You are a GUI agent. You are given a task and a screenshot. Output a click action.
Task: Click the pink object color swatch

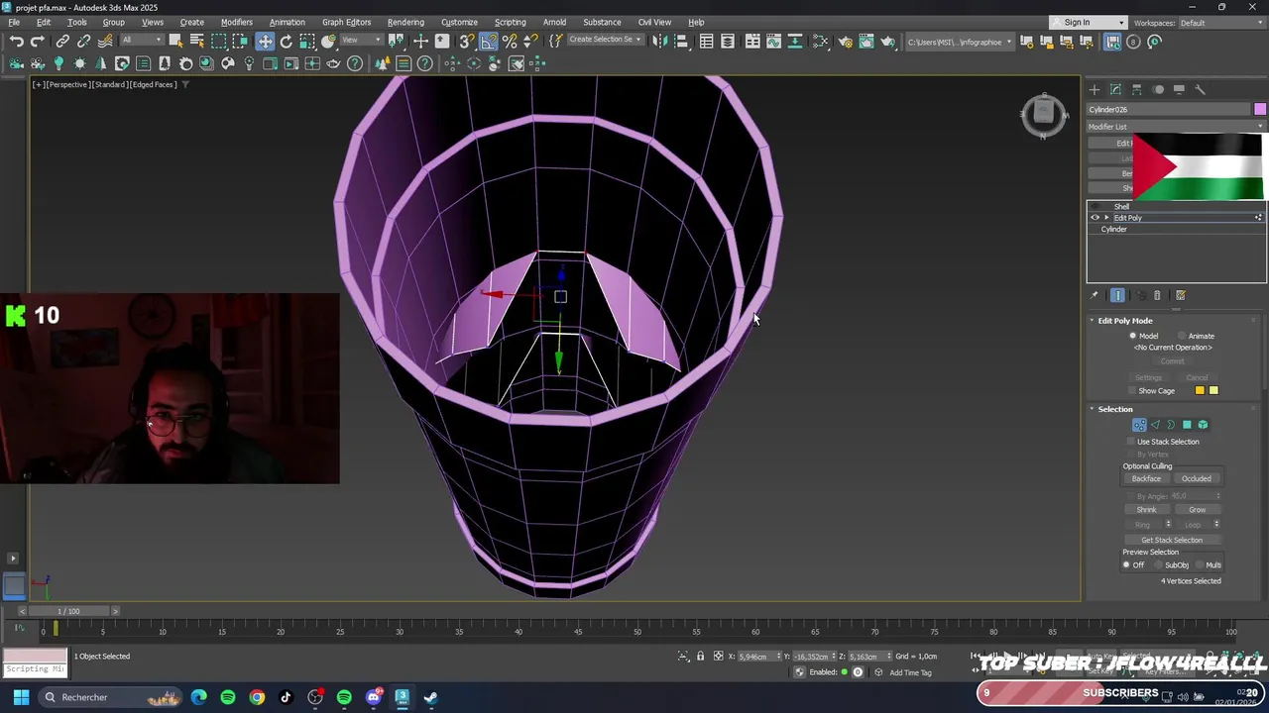pyautogui.click(x=1259, y=109)
